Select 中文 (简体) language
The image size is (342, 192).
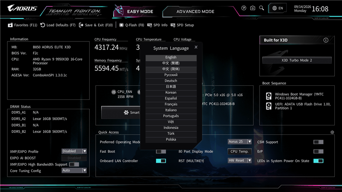[x=171, y=69]
